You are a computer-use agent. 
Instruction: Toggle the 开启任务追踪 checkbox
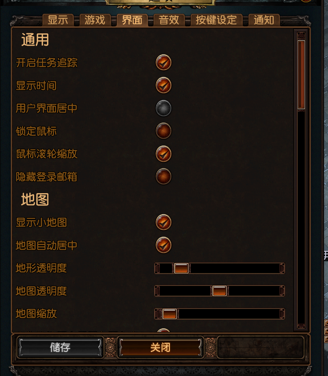[164, 63]
